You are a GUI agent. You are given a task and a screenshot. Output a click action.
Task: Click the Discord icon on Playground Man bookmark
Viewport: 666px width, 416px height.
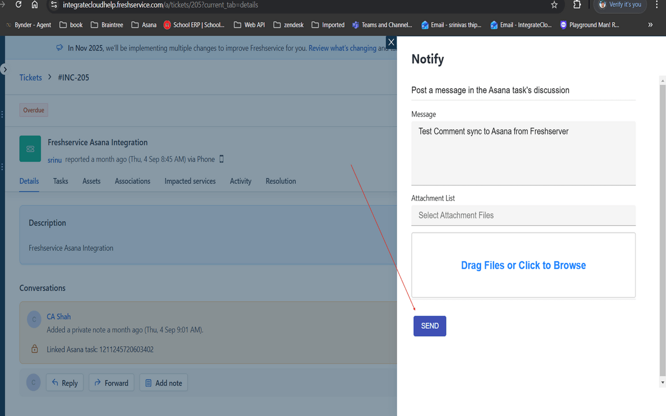(563, 24)
